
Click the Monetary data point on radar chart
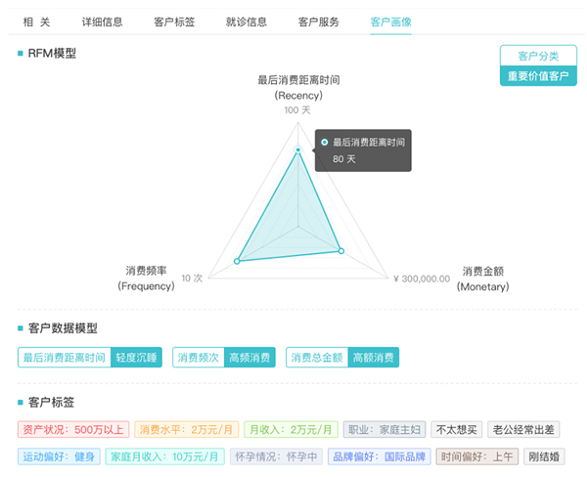(x=340, y=251)
